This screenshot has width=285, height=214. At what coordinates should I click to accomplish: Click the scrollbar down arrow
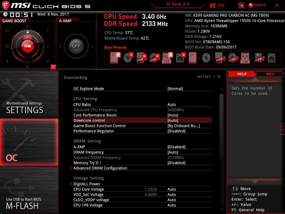click(x=221, y=210)
